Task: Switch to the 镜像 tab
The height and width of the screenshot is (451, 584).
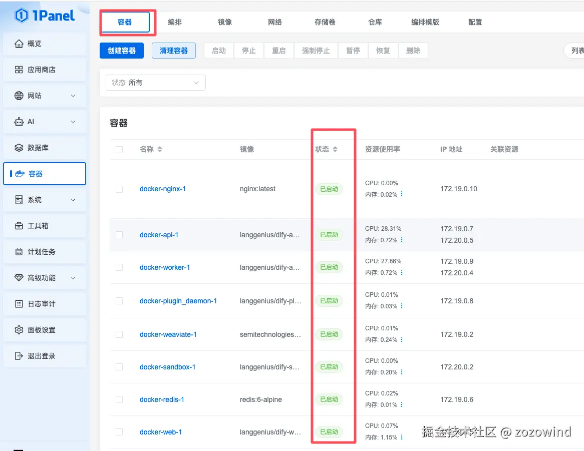Action: tap(225, 22)
